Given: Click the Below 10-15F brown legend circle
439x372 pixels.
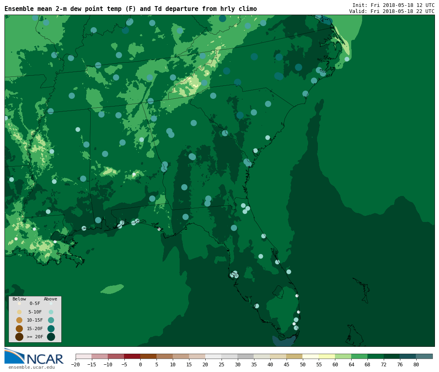Looking at the screenshot, I should coord(20,320).
